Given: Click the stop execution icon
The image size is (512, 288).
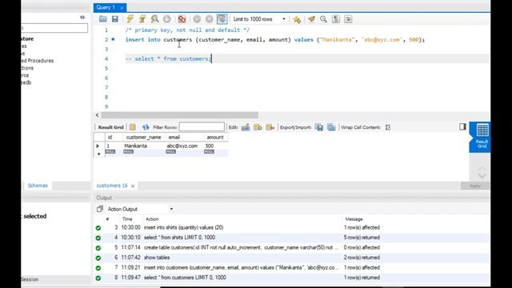Looking at the screenshot, I should (x=167, y=19).
